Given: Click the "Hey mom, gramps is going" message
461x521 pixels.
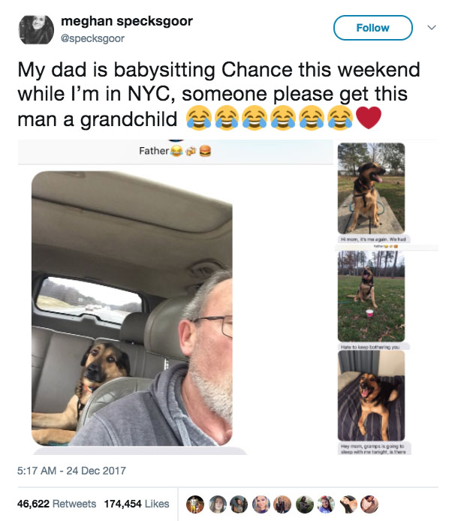Looking at the screenshot, I should [371, 450].
